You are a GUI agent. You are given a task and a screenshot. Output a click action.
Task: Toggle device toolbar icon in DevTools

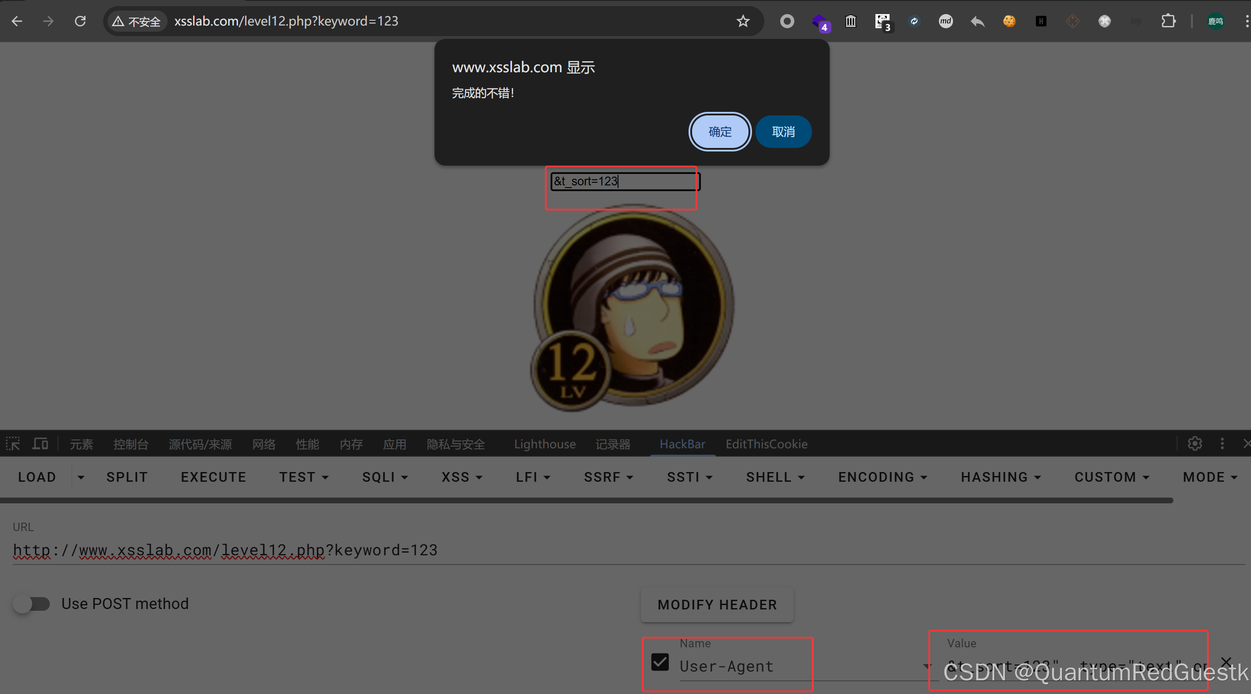40,443
